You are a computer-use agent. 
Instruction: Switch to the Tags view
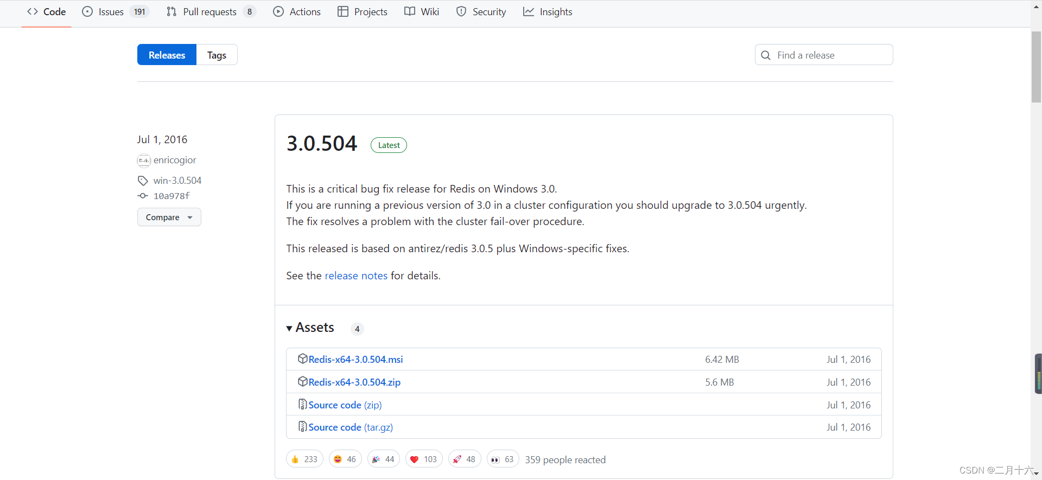tap(217, 55)
